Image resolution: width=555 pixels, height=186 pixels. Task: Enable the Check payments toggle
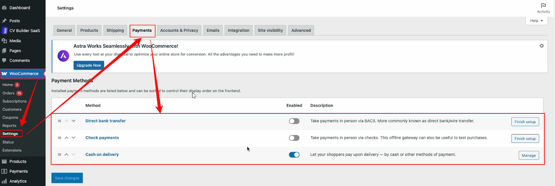pos(294,138)
